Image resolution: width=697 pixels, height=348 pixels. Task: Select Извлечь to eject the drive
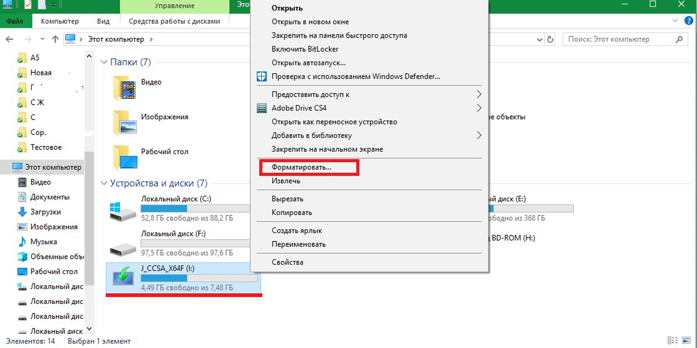[x=286, y=181]
